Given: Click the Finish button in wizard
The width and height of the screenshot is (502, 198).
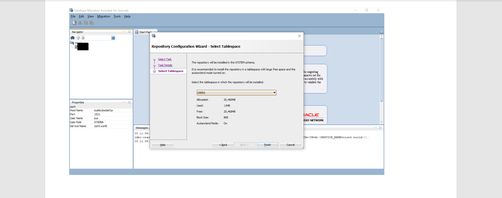Looking at the screenshot, I should pyautogui.click(x=267, y=145).
